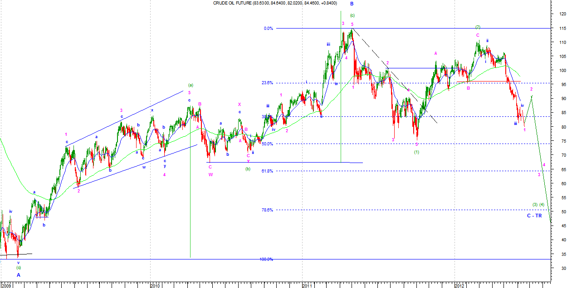Image resolution: width=567 pixels, height=288 pixels.
Task: Click the green '(a)' wave label
Action: [191, 85]
